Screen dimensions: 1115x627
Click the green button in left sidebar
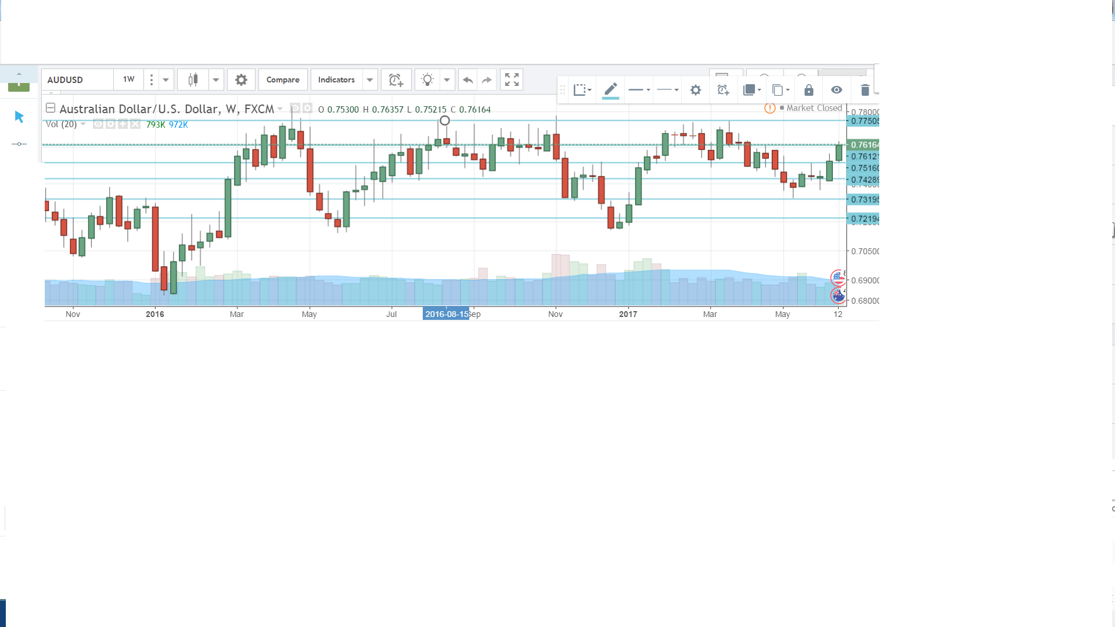pyautogui.click(x=19, y=87)
